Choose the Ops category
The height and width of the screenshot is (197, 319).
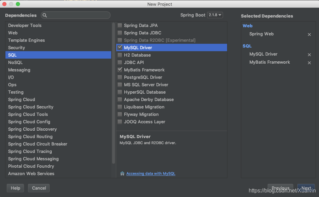58,85
